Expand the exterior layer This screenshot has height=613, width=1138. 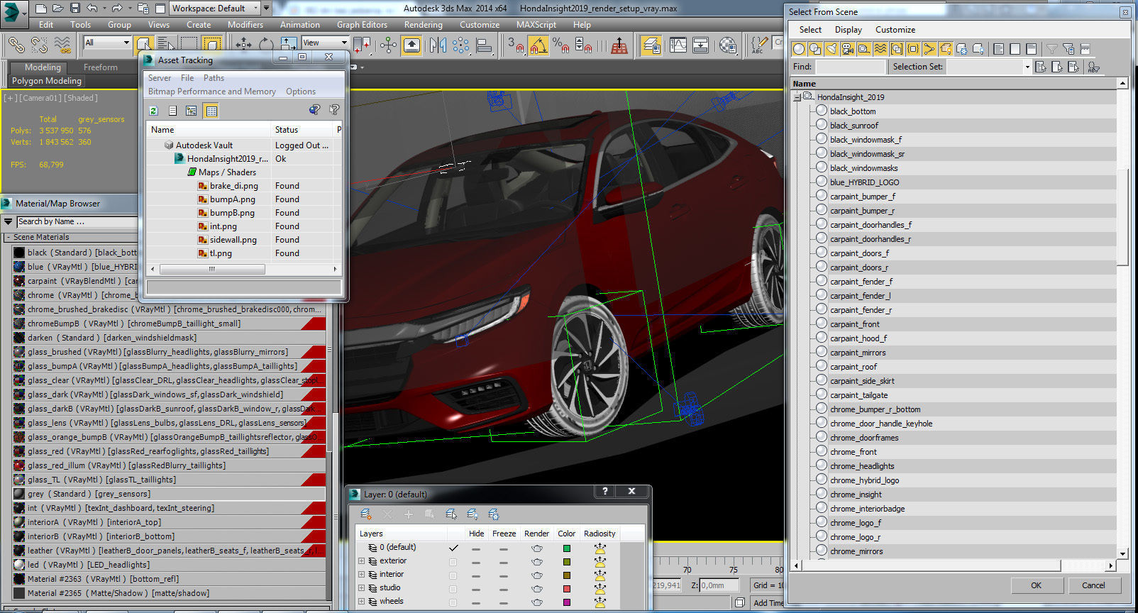click(x=362, y=561)
